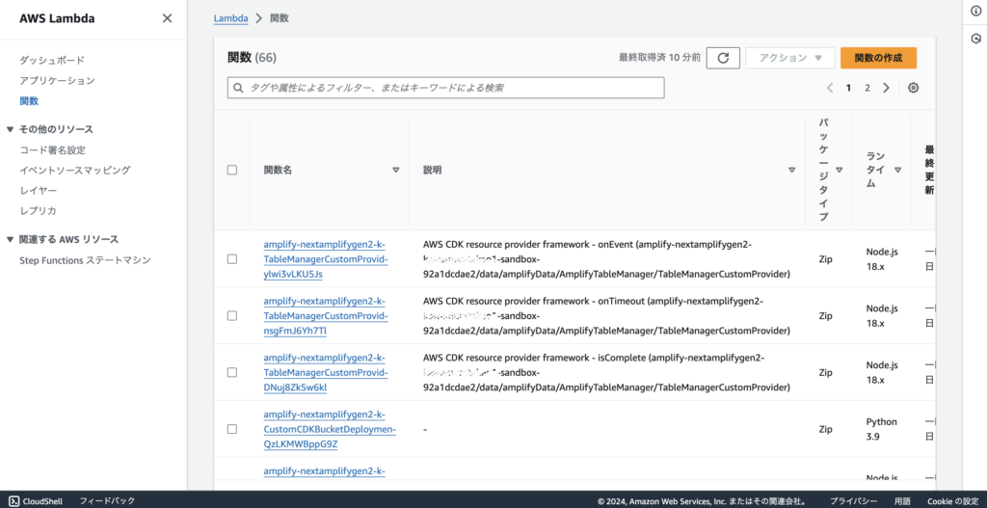Screen dimensions: 987x508
Task: Click the 関数の作成 button
Action: pyautogui.click(x=878, y=58)
